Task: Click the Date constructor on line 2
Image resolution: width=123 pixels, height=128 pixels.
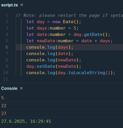Action: pos(68,22)
